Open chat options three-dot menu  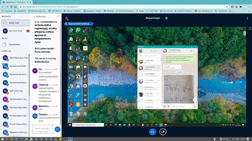pyautogui.click(x=58, y=16)
